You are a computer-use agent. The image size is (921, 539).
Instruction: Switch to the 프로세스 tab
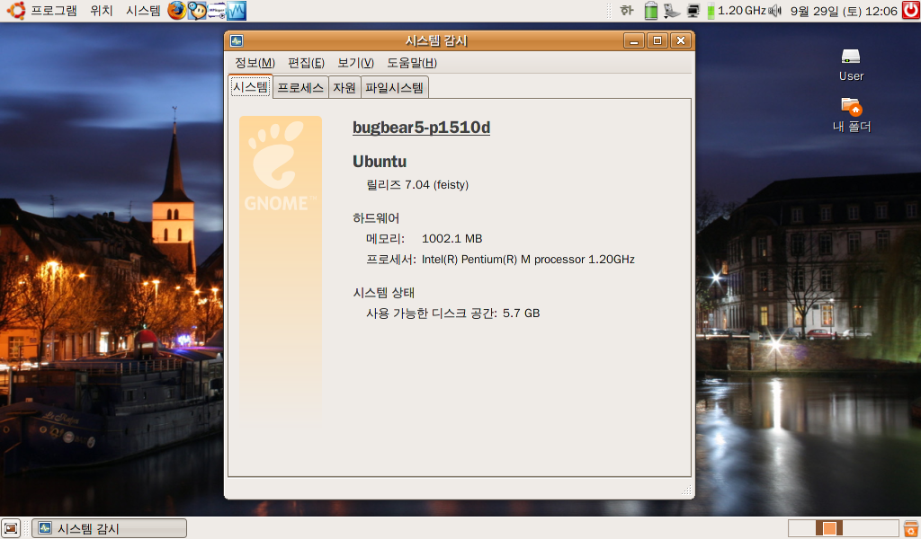[x=300, y=87]
